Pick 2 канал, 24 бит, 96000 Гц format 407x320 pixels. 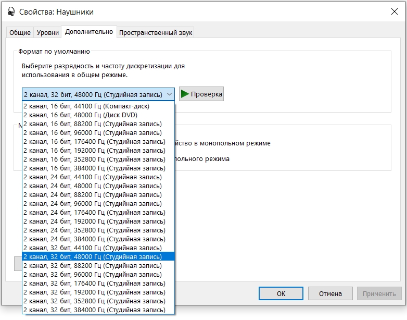point(98,204)
